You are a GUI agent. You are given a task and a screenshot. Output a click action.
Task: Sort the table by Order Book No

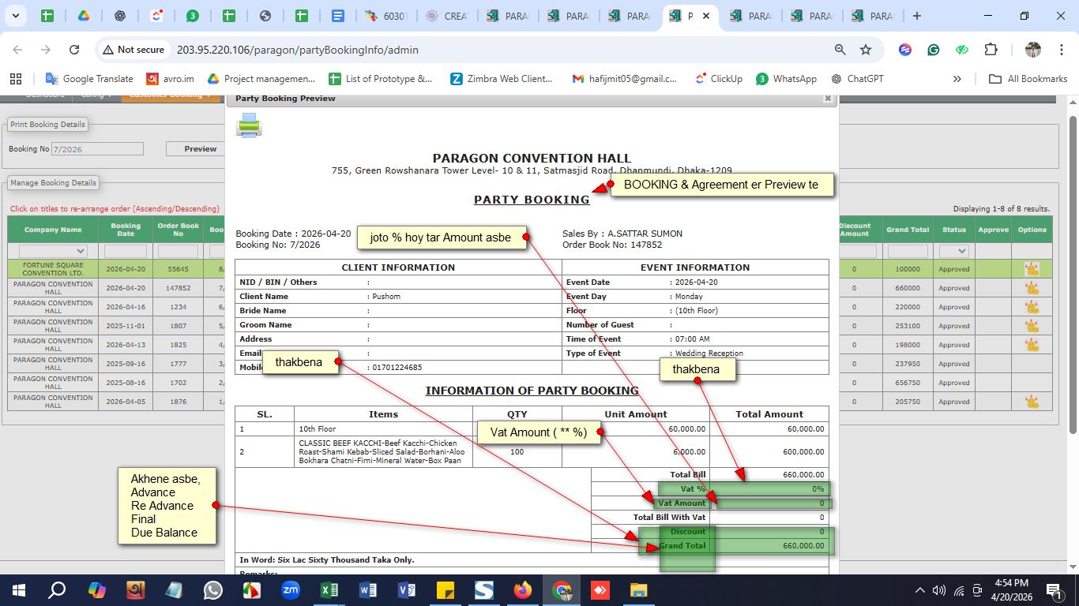(x=179, y=230)
